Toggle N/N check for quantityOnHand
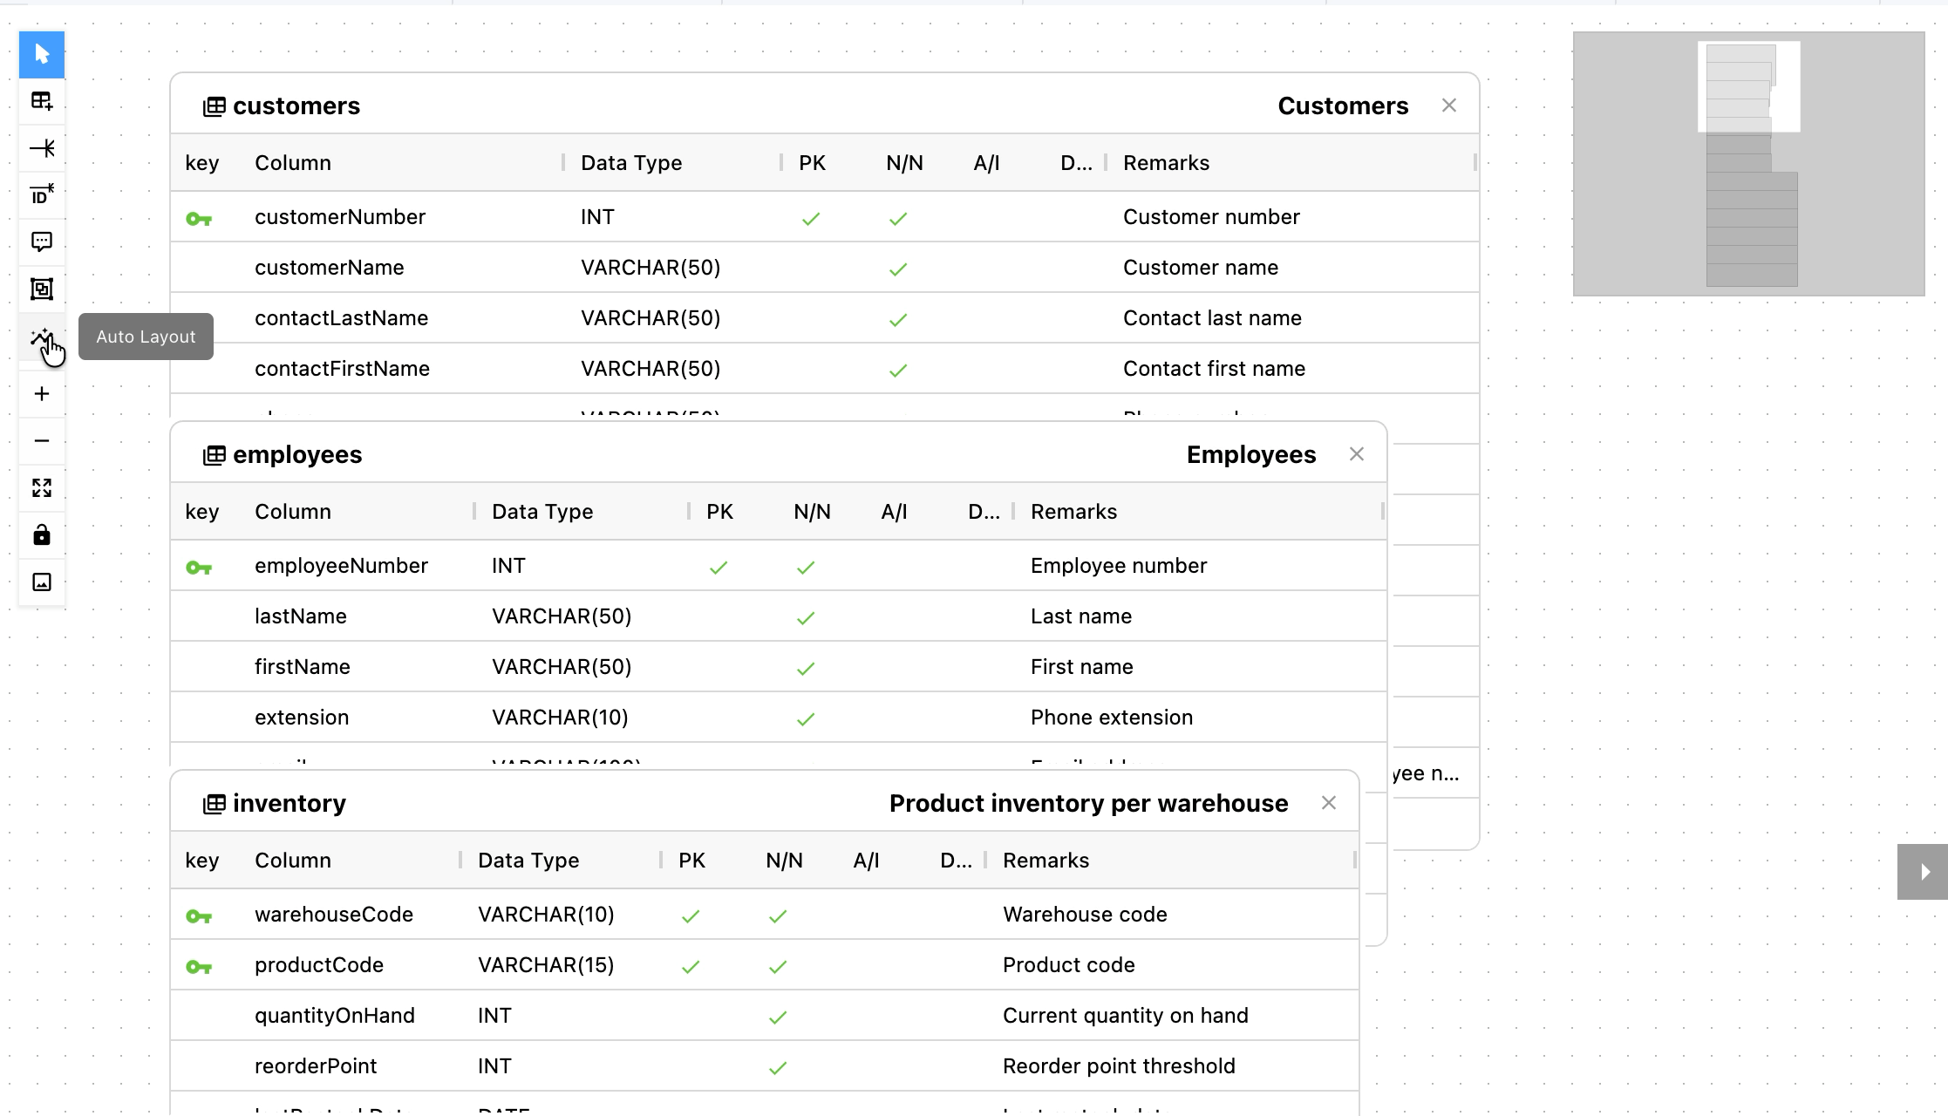The image size is (1948, 1116). coord(778,1017)
